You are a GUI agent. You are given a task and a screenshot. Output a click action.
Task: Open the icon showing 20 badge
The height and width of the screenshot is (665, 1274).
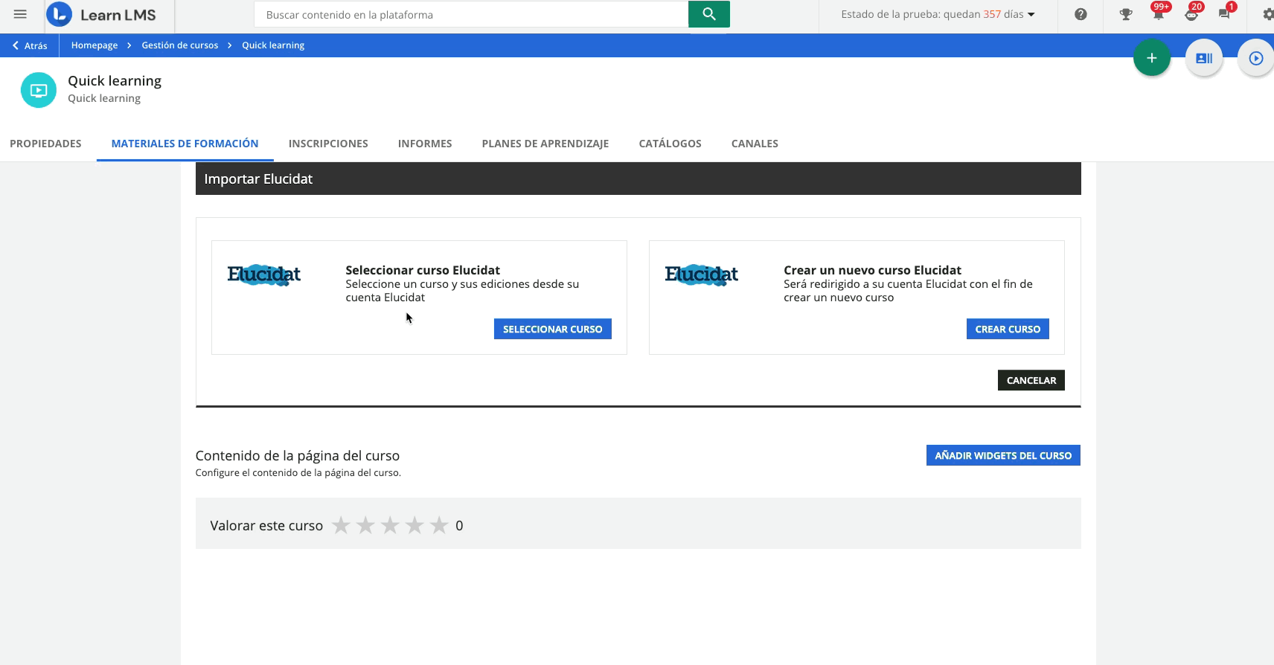(x=1191, y=14)
